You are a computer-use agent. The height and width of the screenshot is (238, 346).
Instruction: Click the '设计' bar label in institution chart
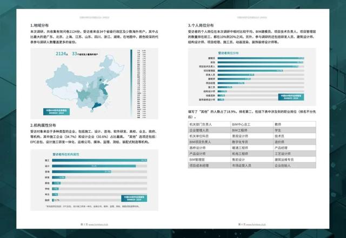tap(47, 166)
